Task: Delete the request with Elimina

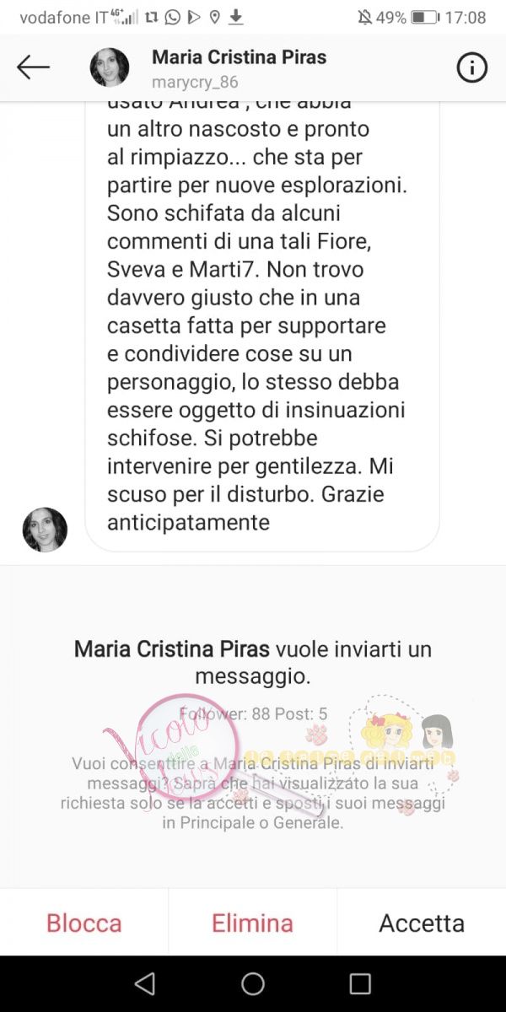Action: coord(252,923)
